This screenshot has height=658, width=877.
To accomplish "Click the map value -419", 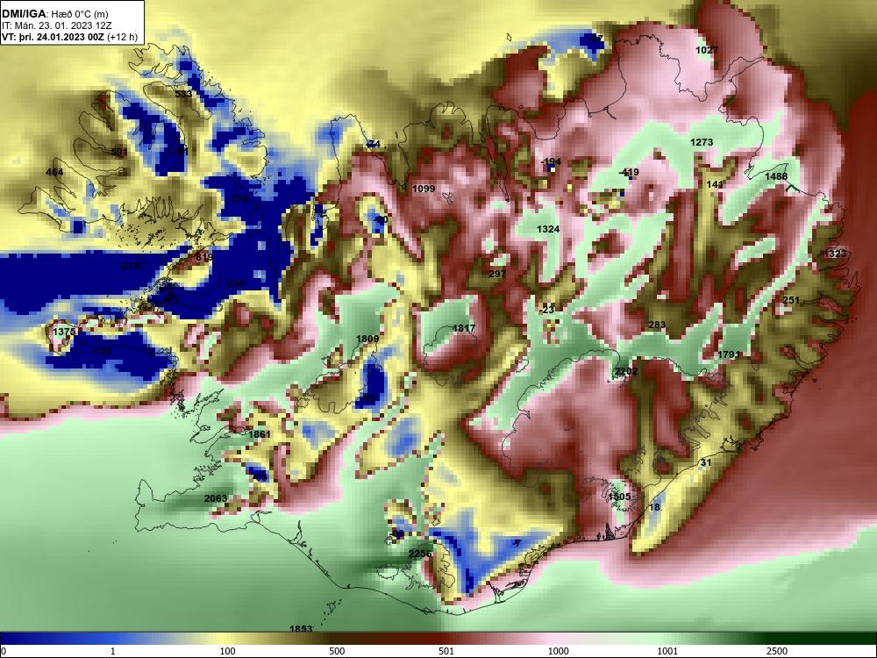I will (x=629, y=172).
